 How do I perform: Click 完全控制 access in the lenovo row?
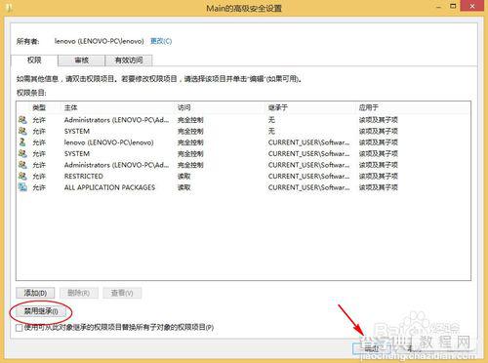coord(190,142)
